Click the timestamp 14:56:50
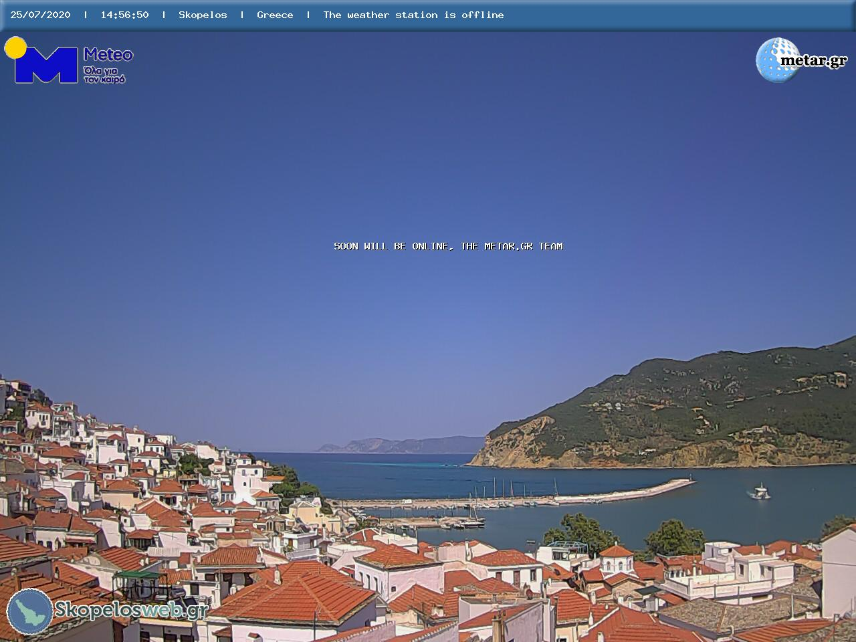 click(124, 15)
